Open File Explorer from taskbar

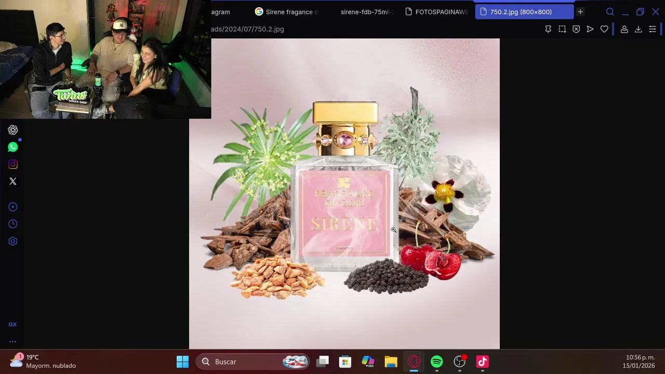tap(391, 362)
